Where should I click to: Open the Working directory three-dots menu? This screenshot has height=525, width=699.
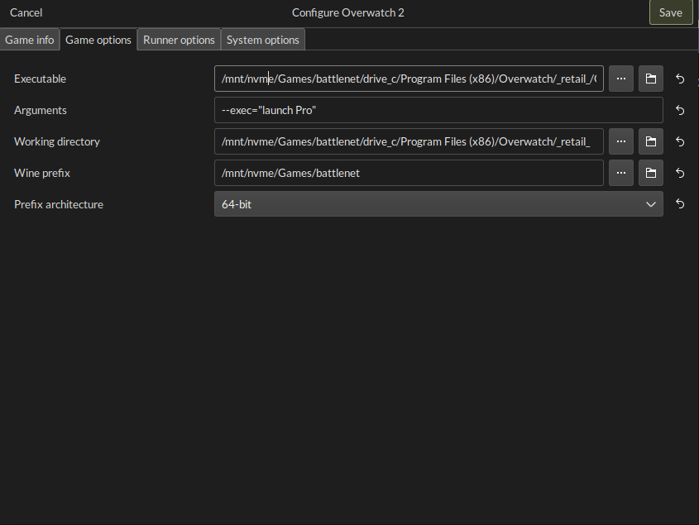[x=621, y=141]
